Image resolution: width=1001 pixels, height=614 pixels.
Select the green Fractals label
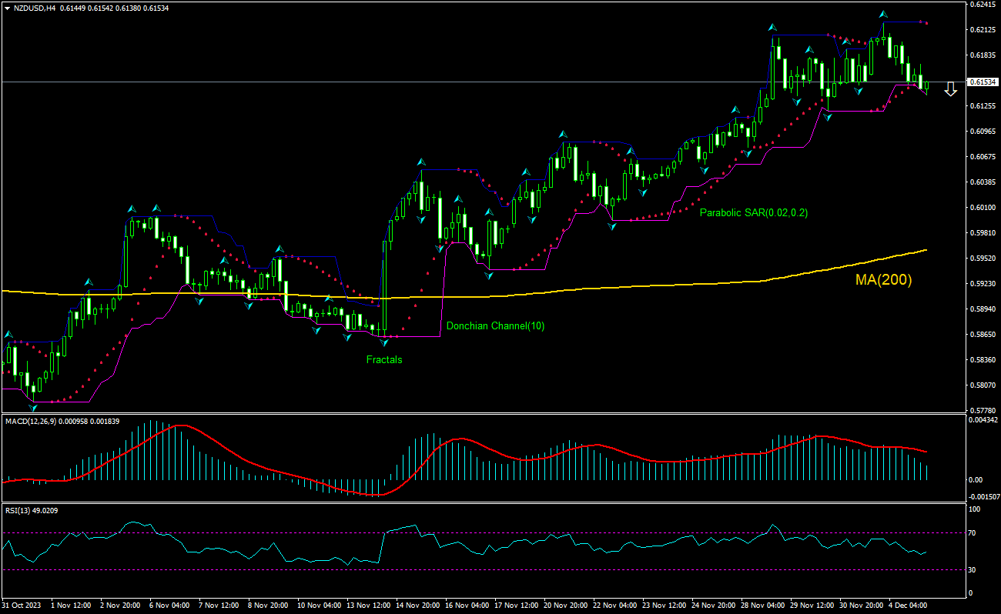[x=384, y=359]
